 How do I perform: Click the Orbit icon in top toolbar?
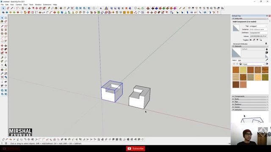point(61,8)
